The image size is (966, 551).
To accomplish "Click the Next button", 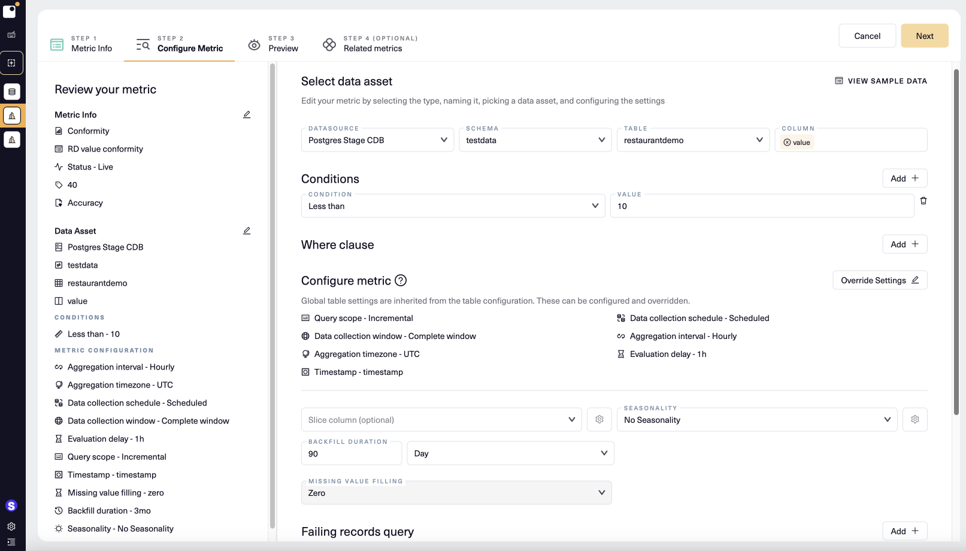I will pos(924,36).
